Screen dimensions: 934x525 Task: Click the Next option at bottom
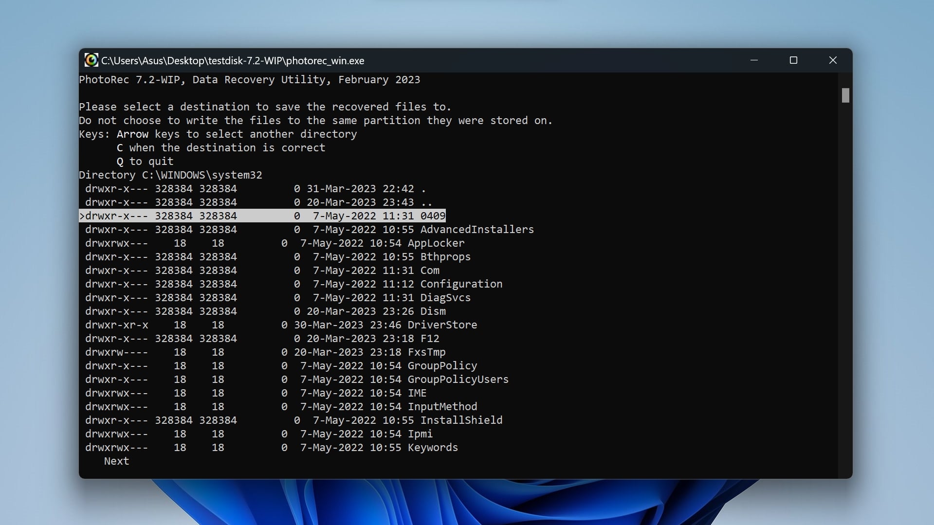116,461
